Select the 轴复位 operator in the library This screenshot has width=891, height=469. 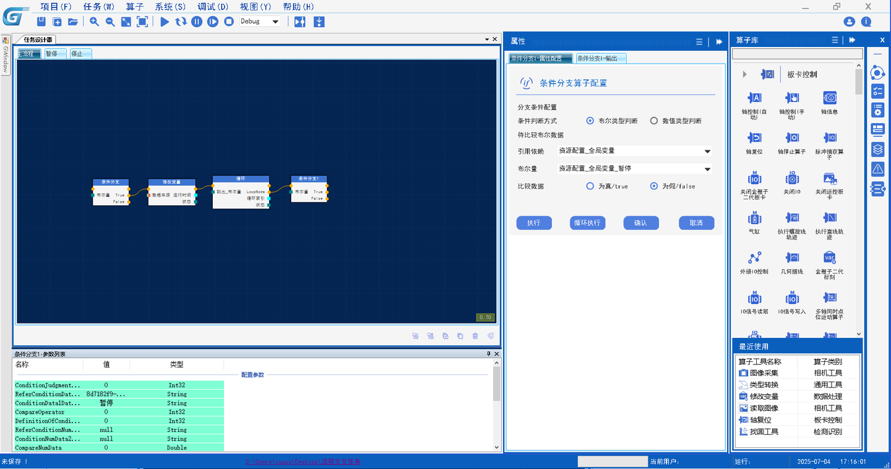(754, 137)
